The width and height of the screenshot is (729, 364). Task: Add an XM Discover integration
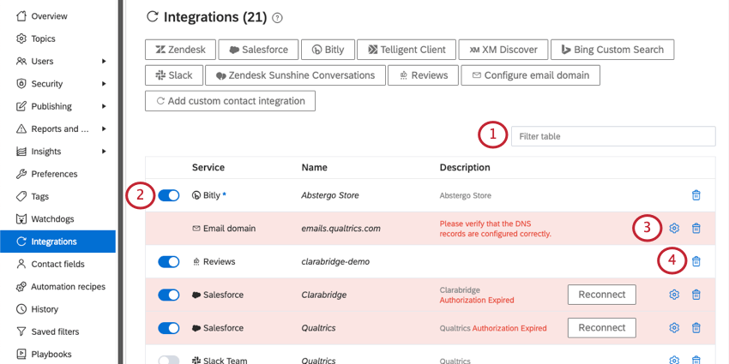[x=503, y=50]
